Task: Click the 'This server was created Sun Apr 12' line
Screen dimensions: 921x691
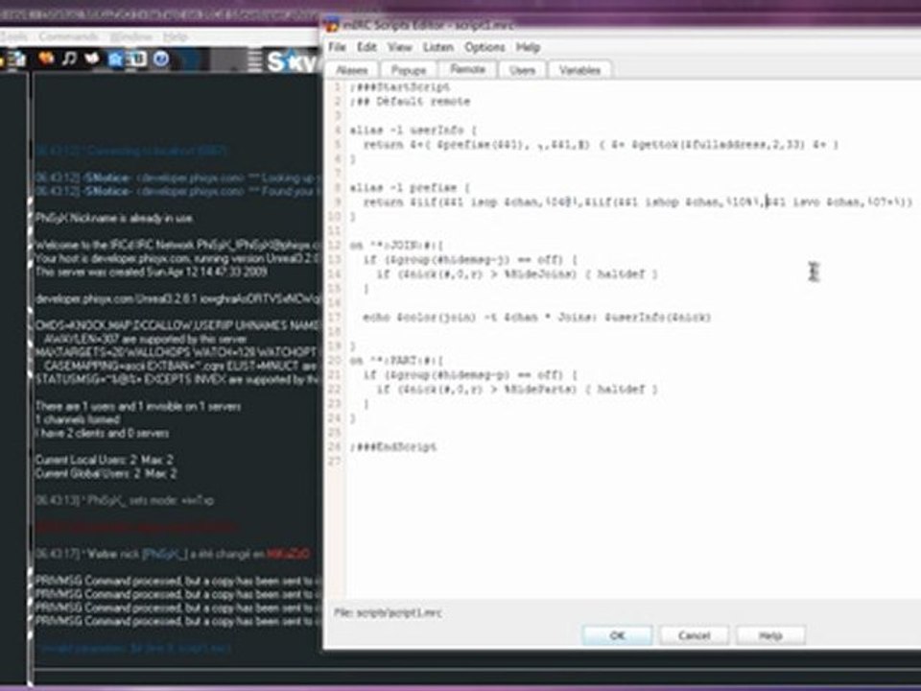Action: click(152, 272)
